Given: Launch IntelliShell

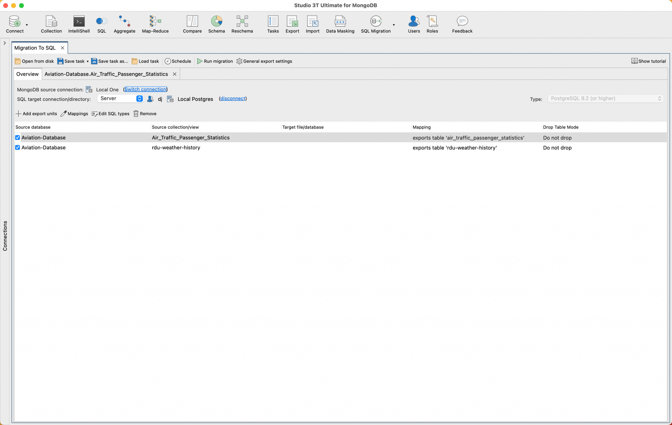Looking at the screenshot, I should 79,24.
